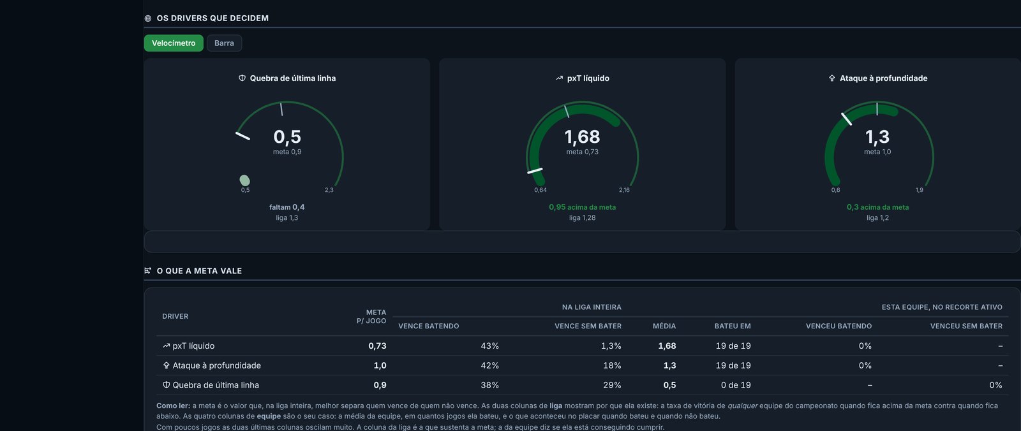Viewport: 1021px width, 431px height.
Task: Click the "Meta p/ jogo" column header
Action: [x=371, y=317]
